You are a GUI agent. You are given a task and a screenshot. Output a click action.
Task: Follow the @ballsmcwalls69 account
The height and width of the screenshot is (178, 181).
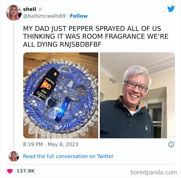79,16
